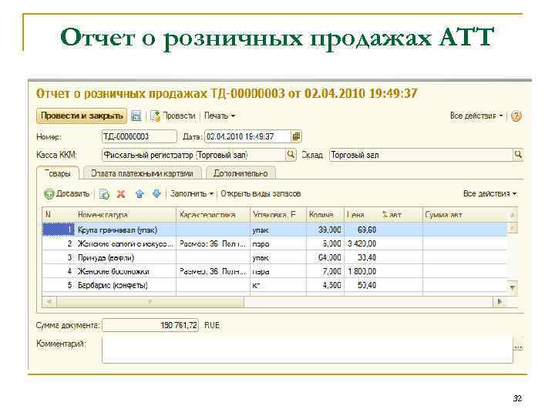The height and width of the screenshot is (416, 555).
Task: Delete row with the red X icon
Action: (x=121, y=194)
